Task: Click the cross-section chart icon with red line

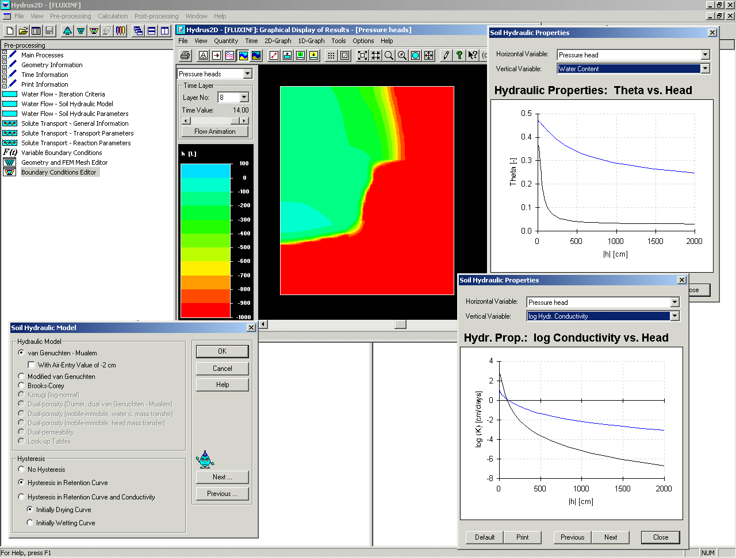Action: coord(274,55)
